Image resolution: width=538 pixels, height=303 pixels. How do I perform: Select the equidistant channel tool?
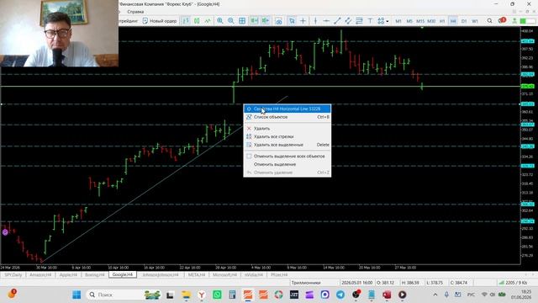click(348, 21)
